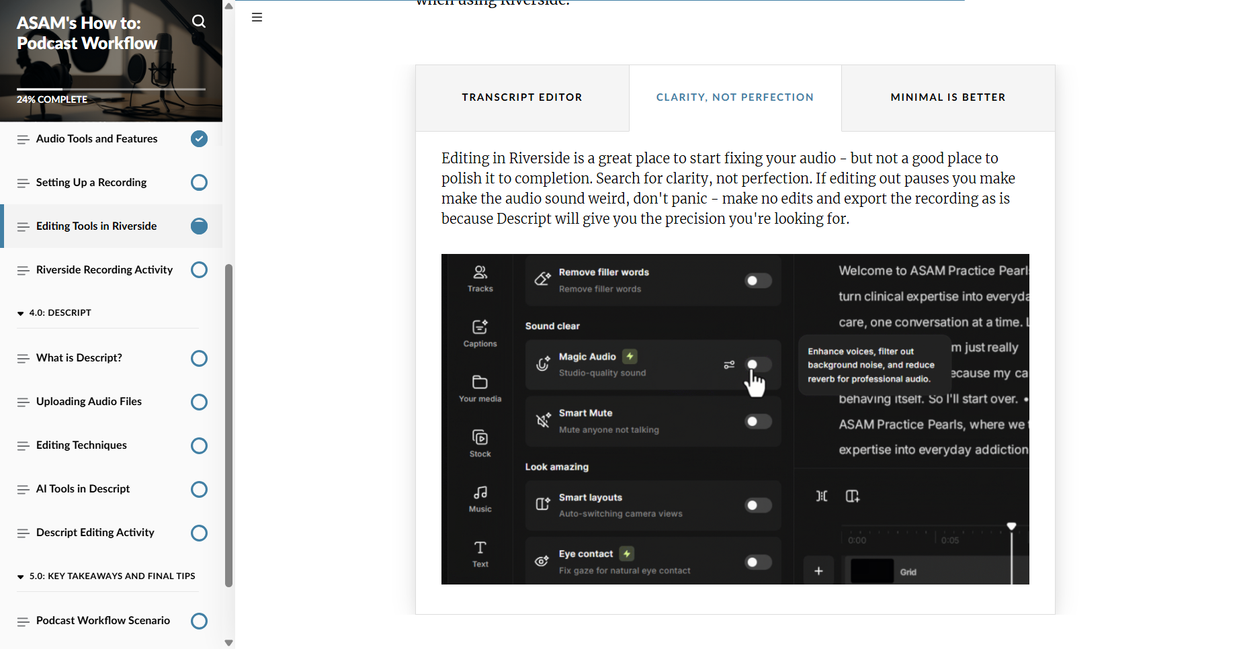This screenshot has width=1235, height=649.
Task: Open the Audio Tools and Features lesson
Action: [x=97, y=138]
